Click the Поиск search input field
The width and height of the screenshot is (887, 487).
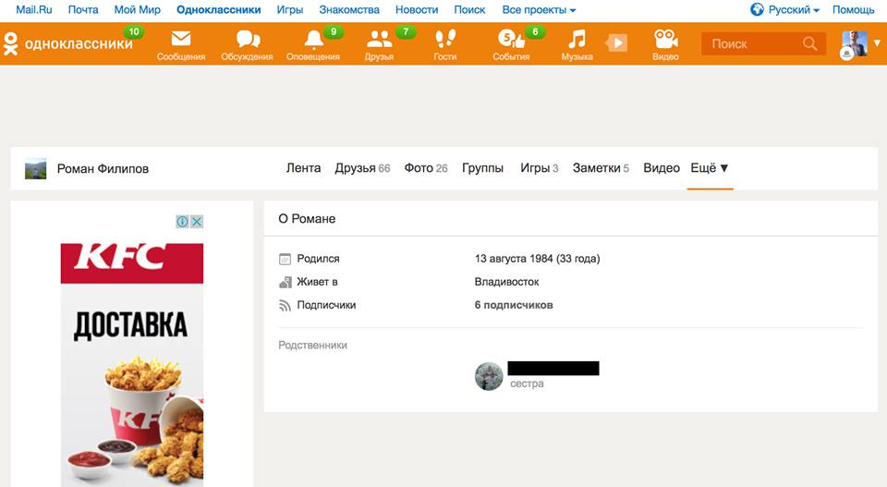coord(752,43)
